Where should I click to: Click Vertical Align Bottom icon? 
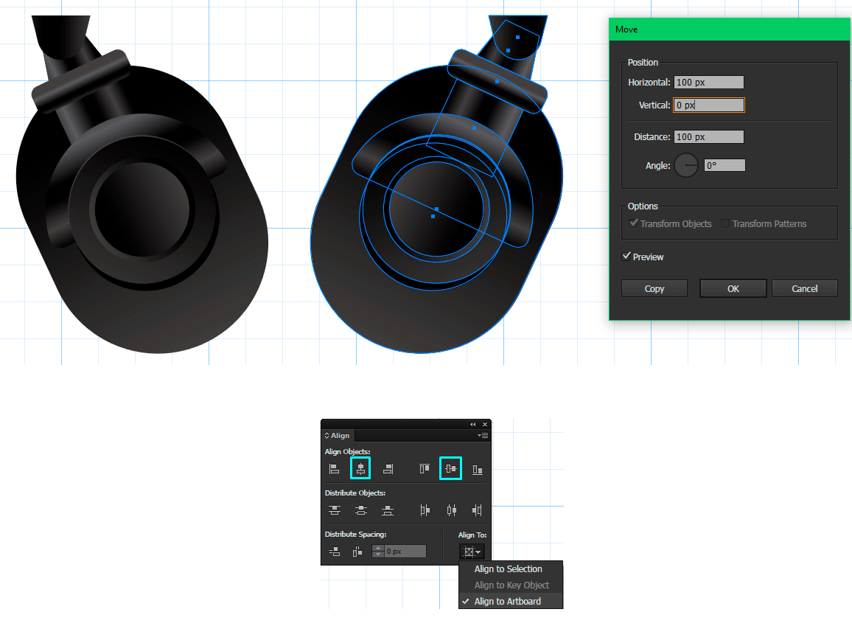click(x=477, y=468)
